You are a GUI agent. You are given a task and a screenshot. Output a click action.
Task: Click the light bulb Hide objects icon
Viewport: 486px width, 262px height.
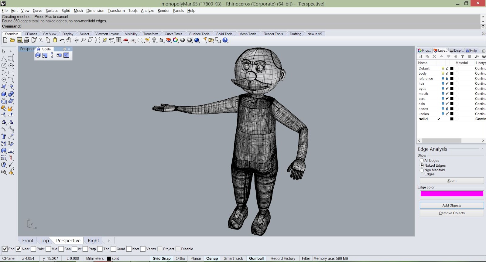point(154,40)
